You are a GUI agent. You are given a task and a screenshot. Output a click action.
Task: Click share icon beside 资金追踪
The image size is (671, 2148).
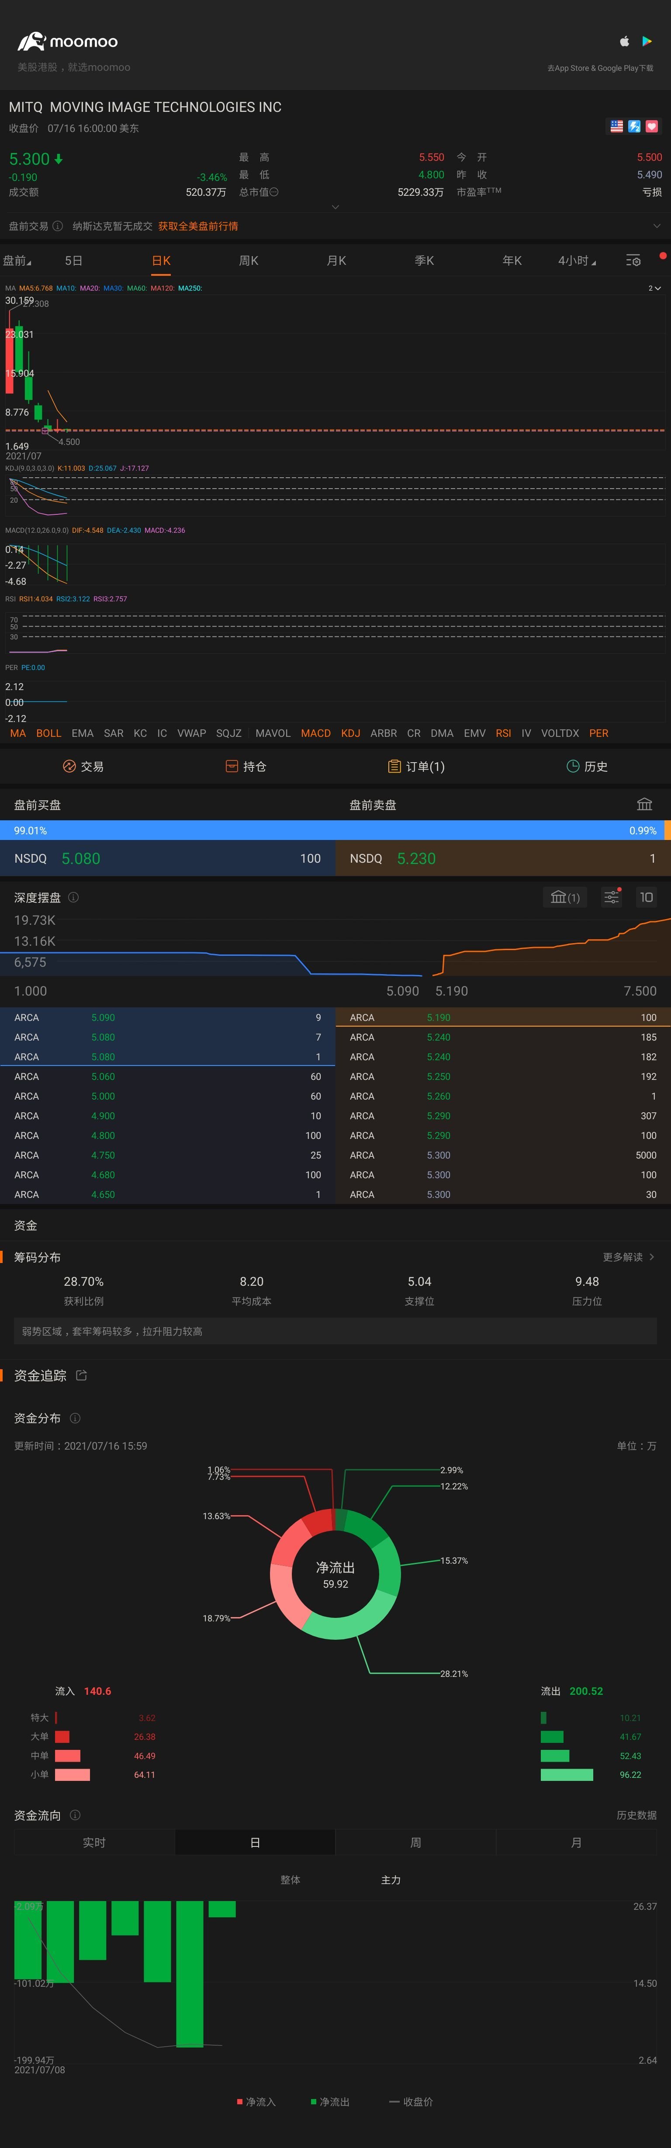coord(82,1375)
